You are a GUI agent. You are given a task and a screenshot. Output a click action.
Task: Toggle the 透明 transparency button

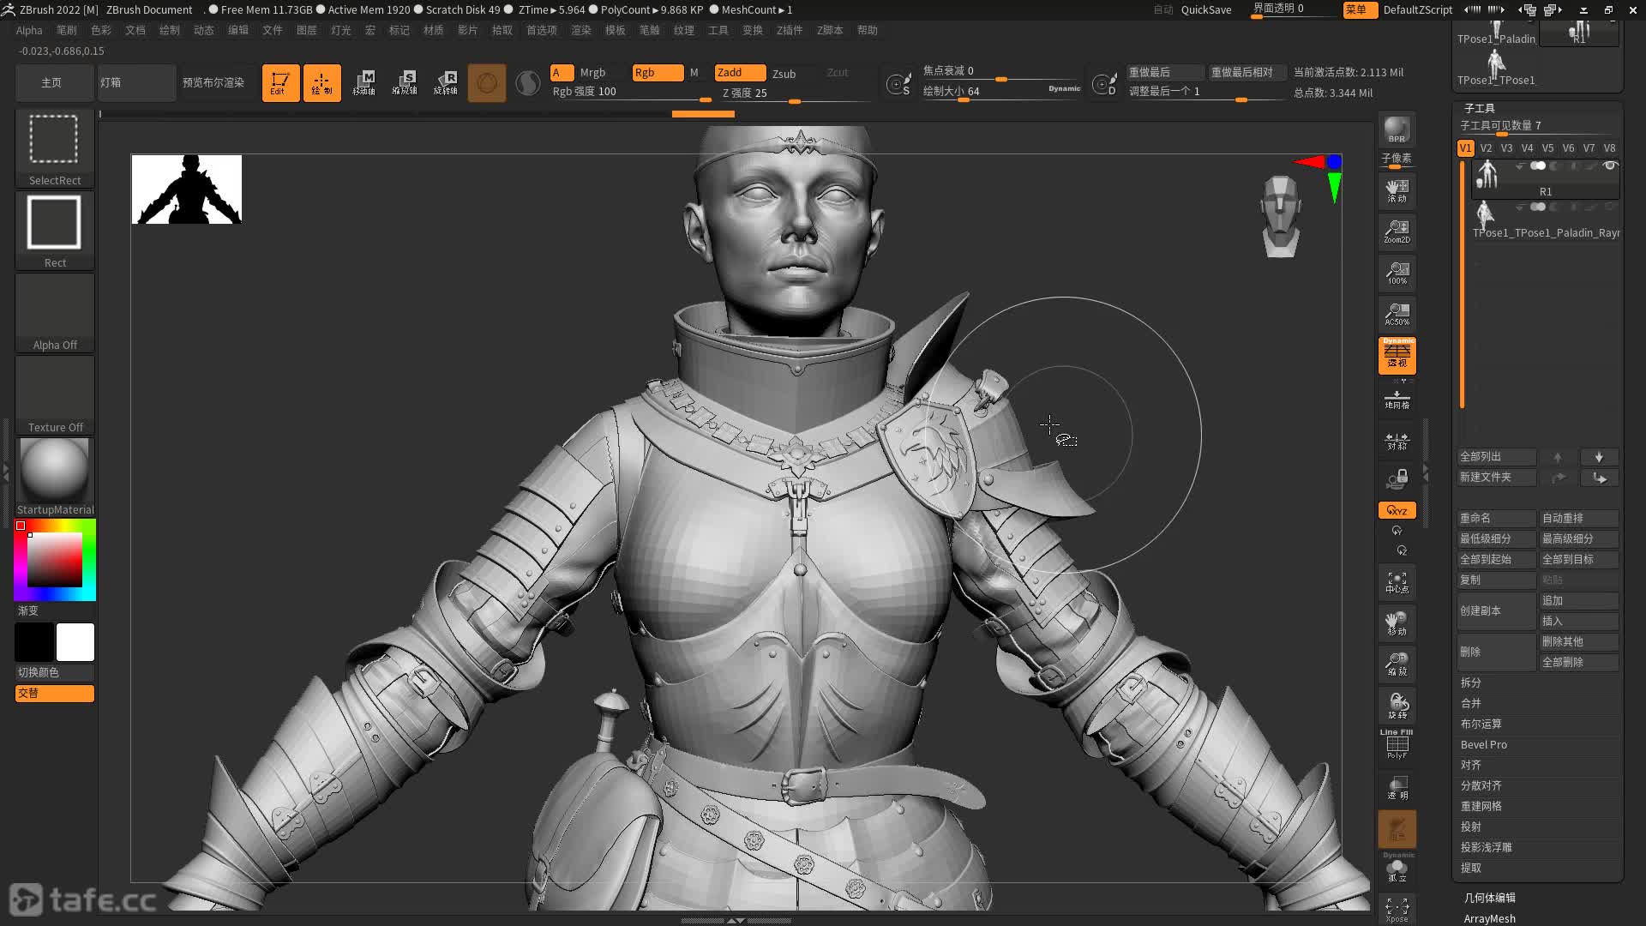[x=1397, y=787]
